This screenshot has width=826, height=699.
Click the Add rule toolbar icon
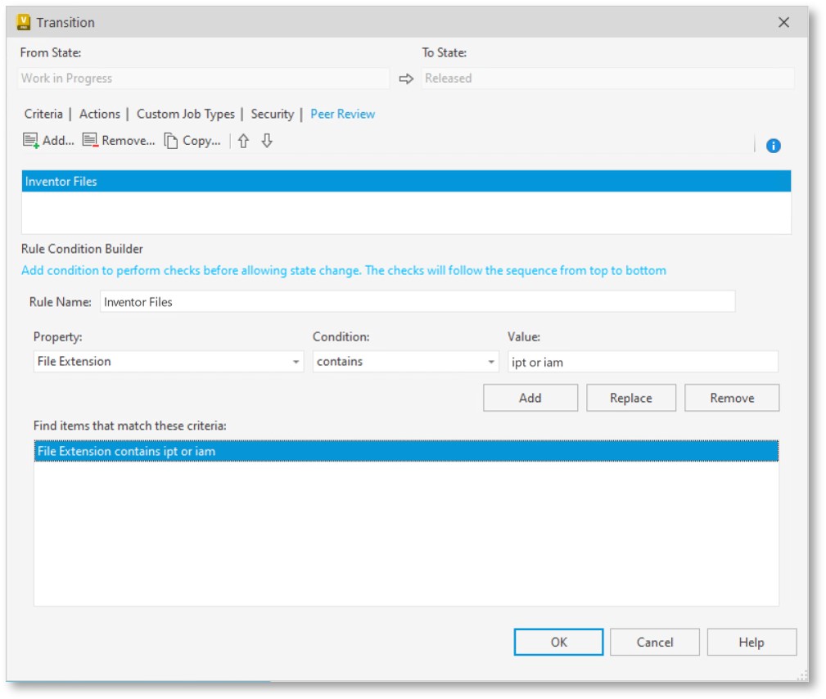31,141
